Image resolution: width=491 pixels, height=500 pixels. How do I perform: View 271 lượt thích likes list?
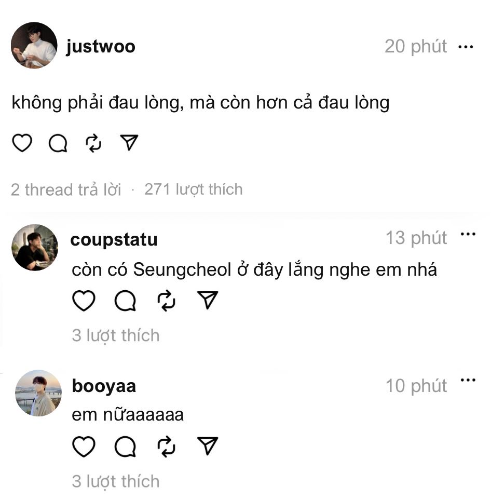coord(194,190)
